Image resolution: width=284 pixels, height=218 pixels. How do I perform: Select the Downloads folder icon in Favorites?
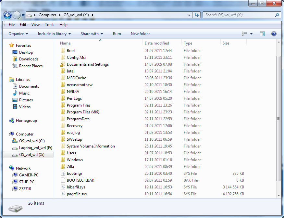click(x=15, y=59)
